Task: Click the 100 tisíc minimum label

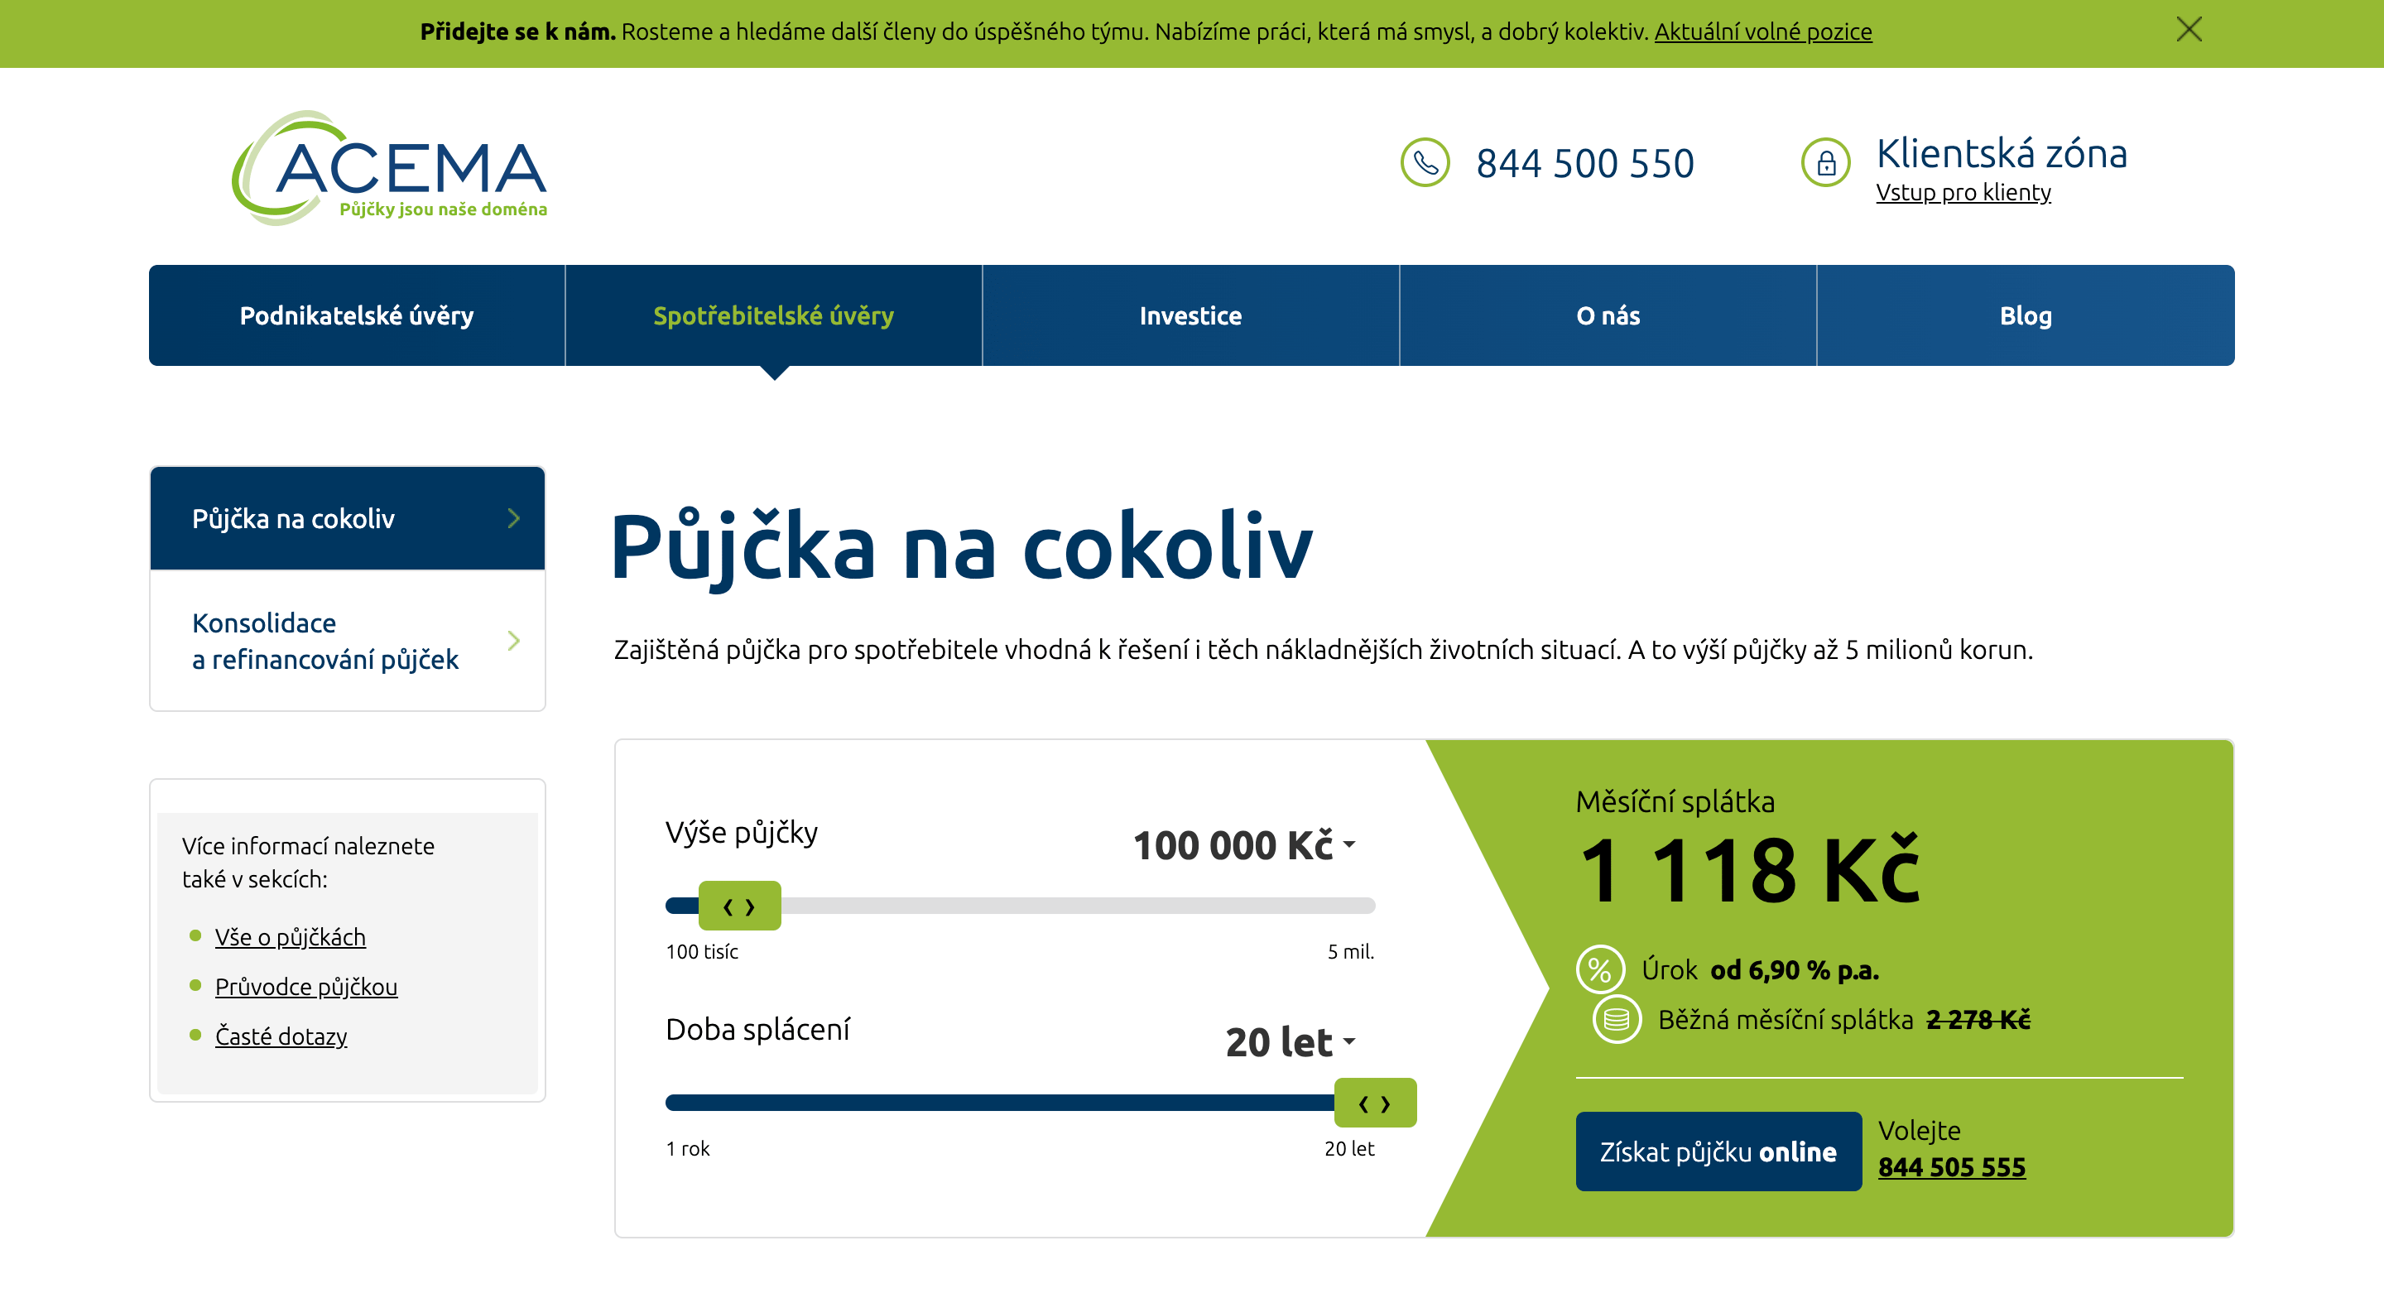Action: (x=701, y=951)
